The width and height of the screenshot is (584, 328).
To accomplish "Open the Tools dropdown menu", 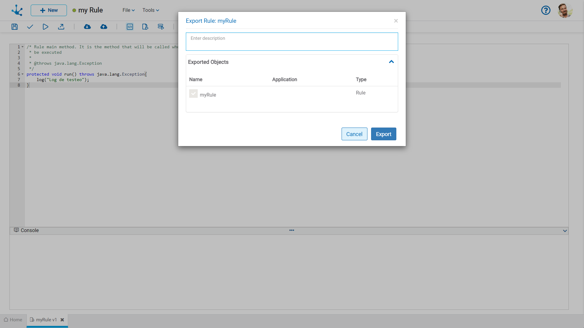I will [x=151, y=10].
